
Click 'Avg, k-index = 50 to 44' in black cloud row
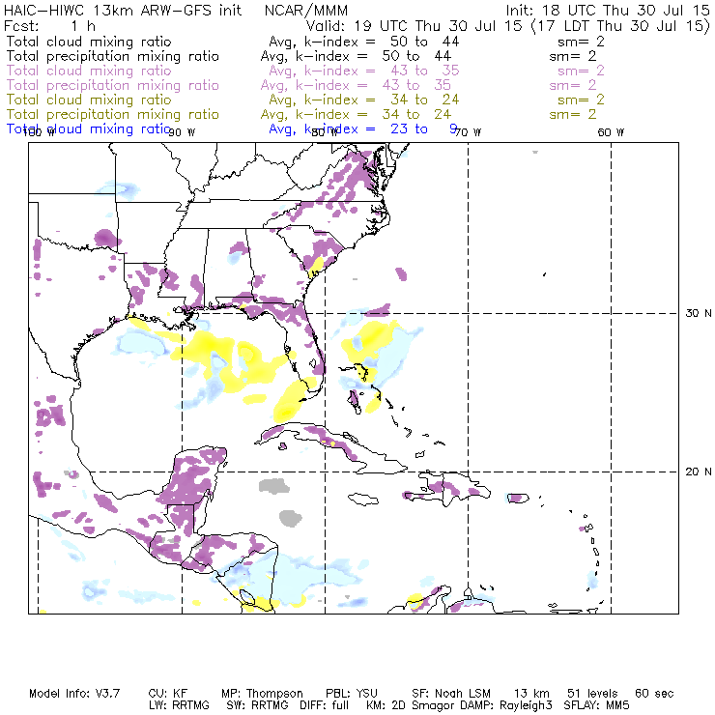pyautogui.click(x=364, y=42)
